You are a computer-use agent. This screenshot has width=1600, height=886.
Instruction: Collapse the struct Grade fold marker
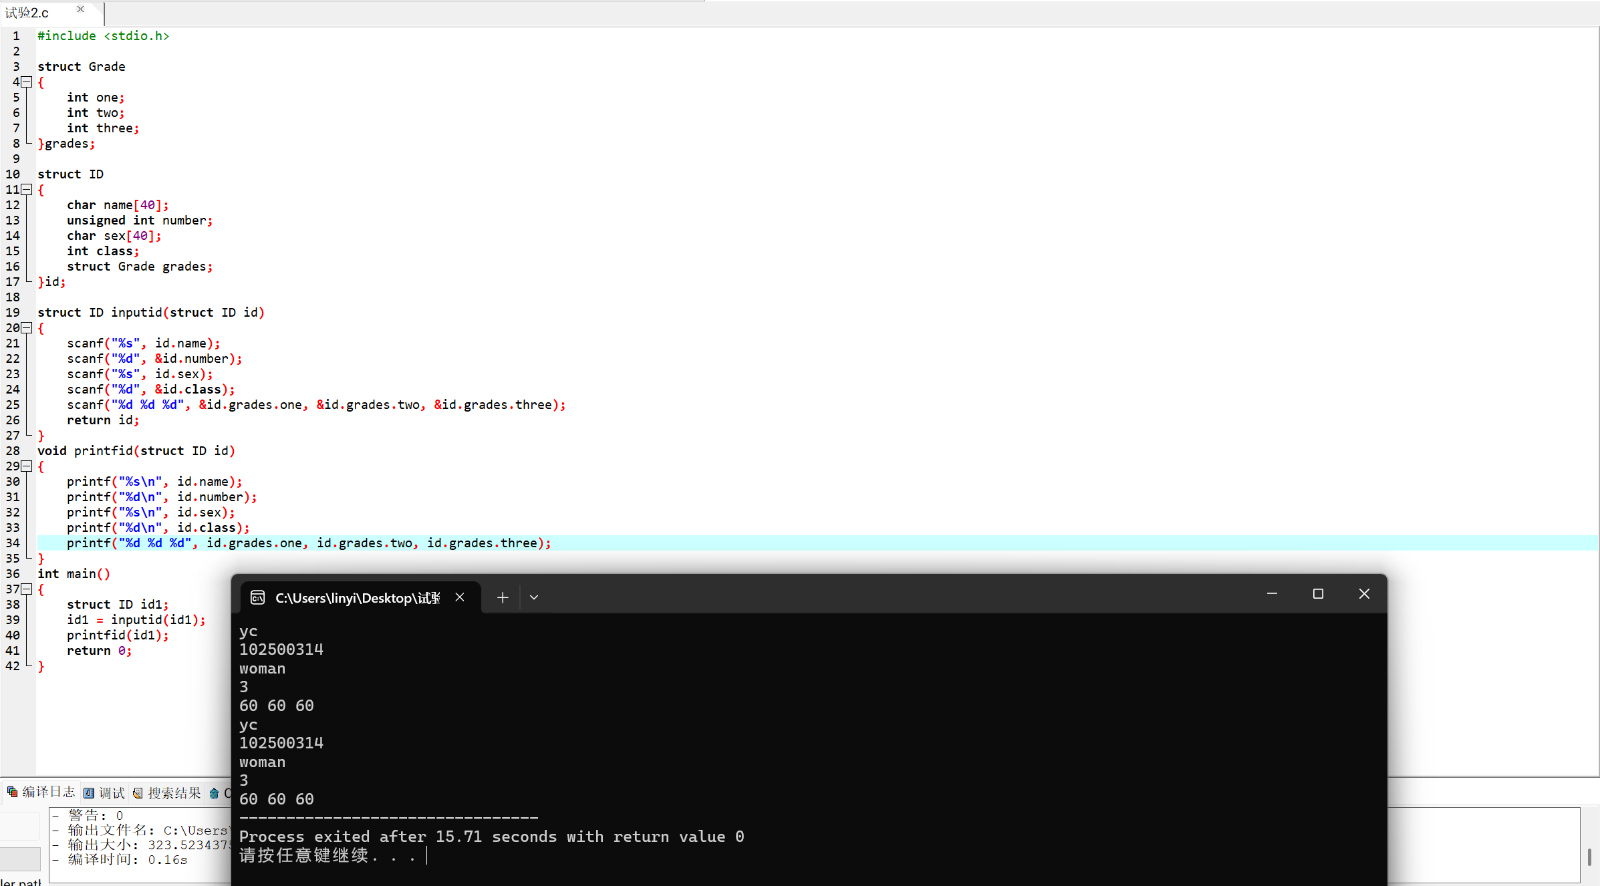click(27, 82)
